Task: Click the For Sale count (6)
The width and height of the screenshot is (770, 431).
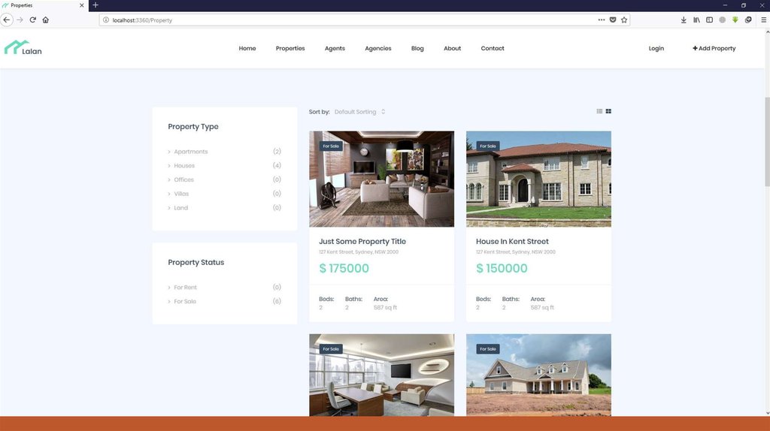Action: pos(277,302)
